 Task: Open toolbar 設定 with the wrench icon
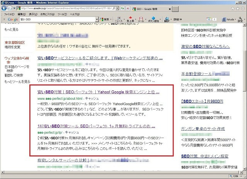point(240,19)
